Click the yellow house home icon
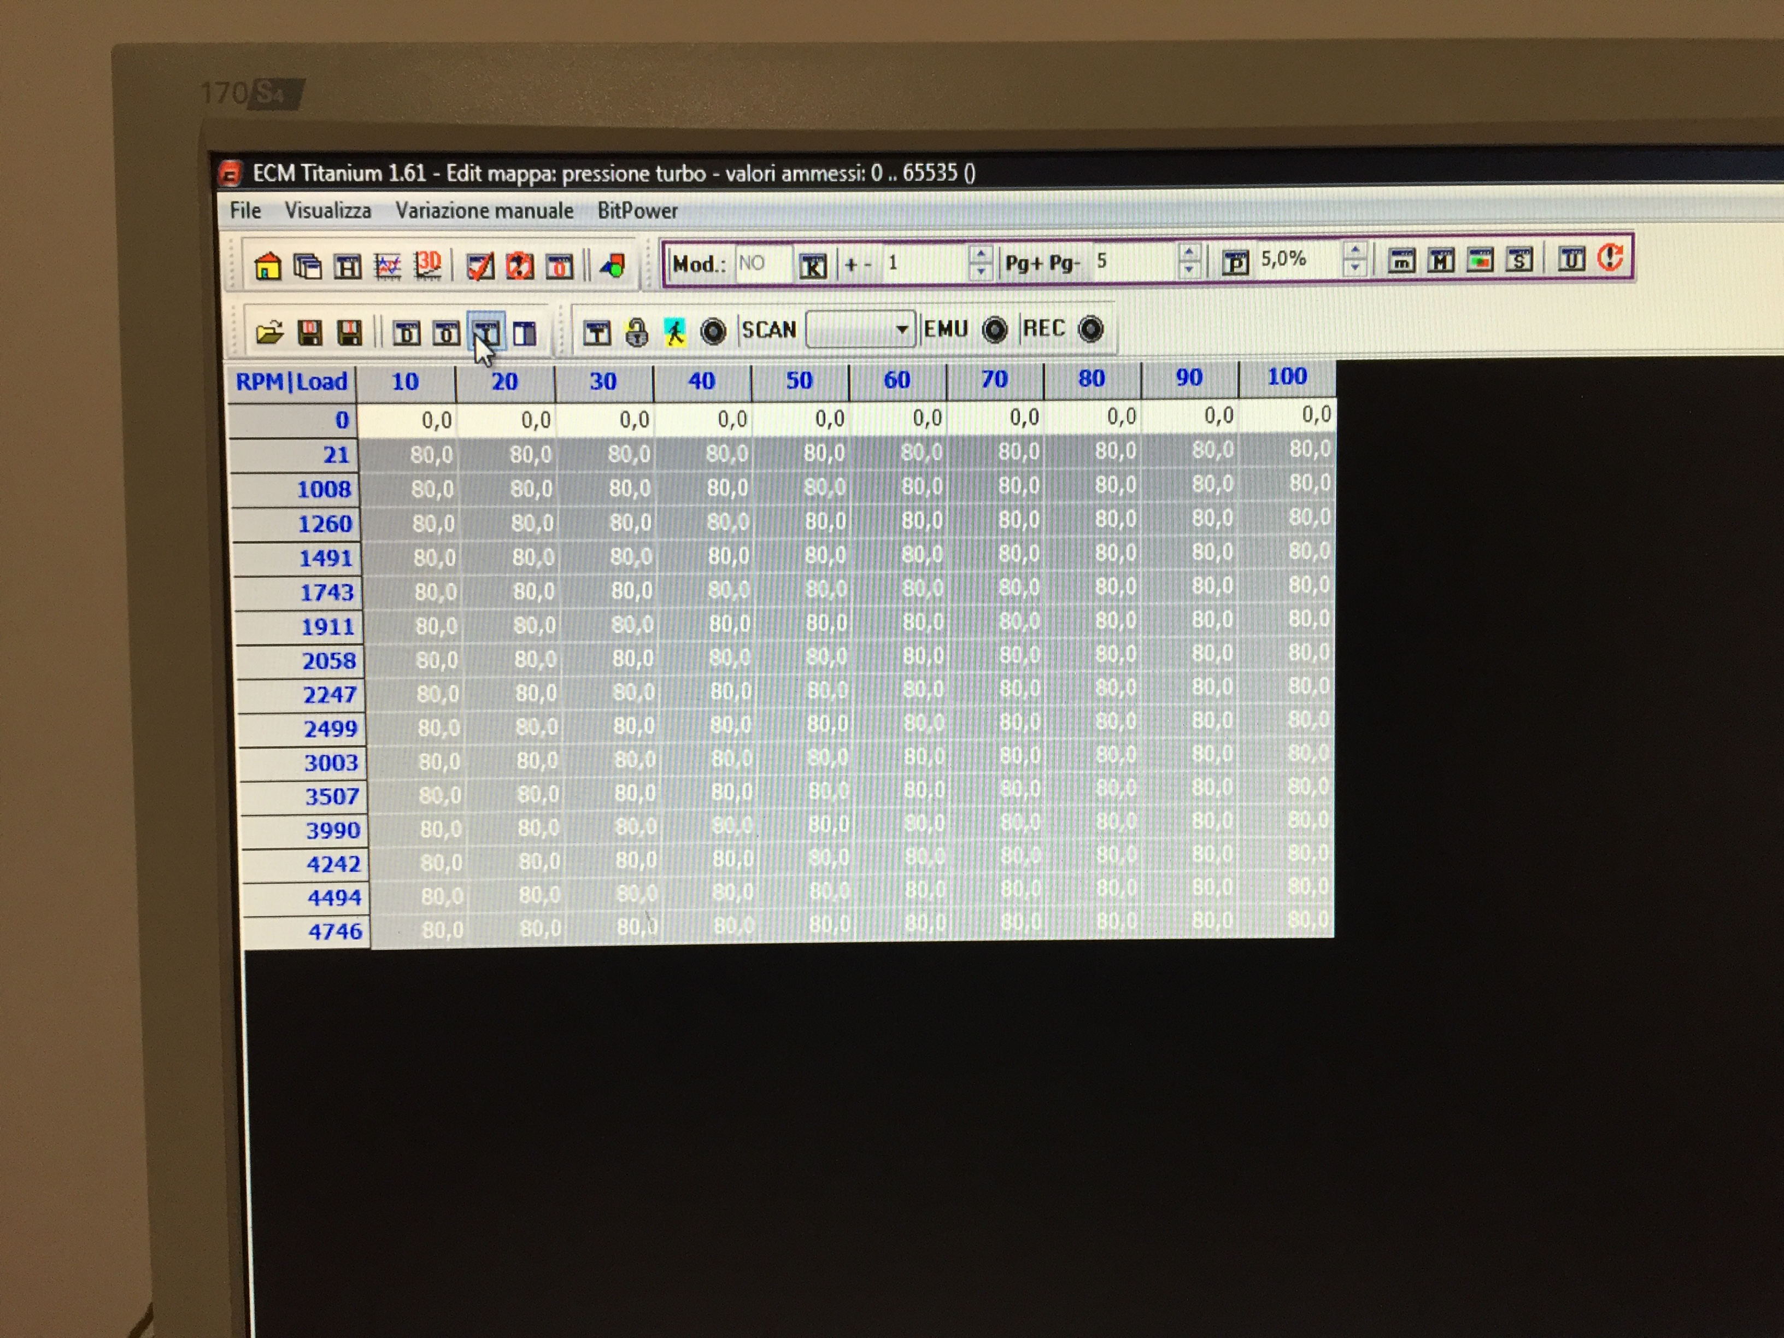This screenshot has height=1338, width=1784. pyautogui.click(x=267, y=265)
